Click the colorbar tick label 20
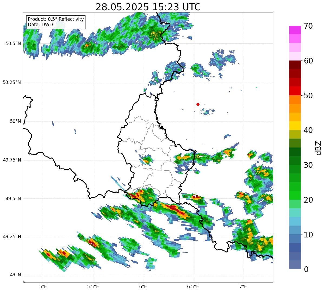325x292 pixels. click(x=308, y=200)
